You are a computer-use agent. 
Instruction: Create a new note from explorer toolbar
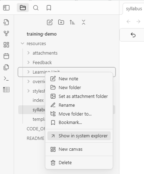point(50,22)
